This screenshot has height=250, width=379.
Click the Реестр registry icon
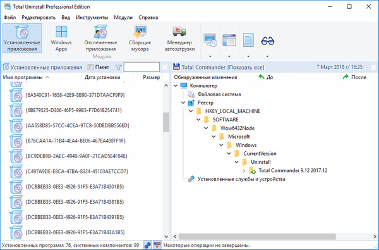[x=191, y=103]
